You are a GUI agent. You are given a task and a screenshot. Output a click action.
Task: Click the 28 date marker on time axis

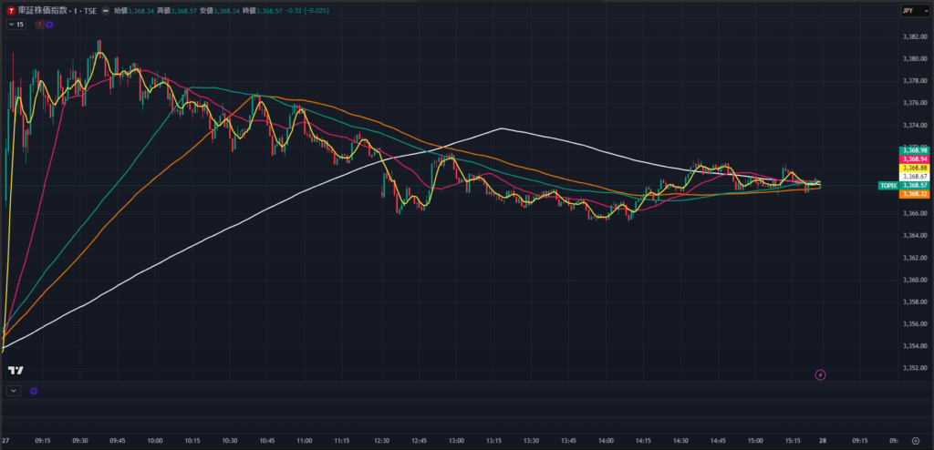[x=825, y=439]
